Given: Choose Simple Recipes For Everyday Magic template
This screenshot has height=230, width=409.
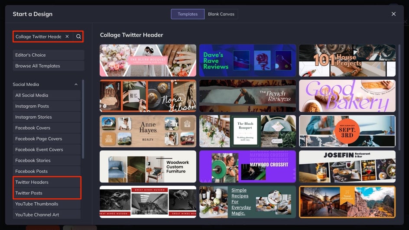Looking at the screenshot, I should coord(247,202).
